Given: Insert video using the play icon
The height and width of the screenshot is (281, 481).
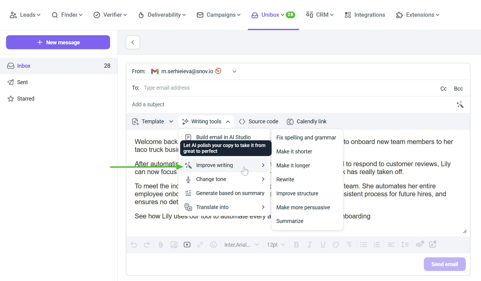Looking at the screenshot, I should tap(187, 245).
